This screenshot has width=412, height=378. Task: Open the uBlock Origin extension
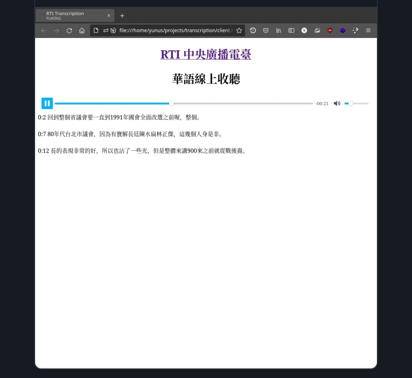click(330, 31)
